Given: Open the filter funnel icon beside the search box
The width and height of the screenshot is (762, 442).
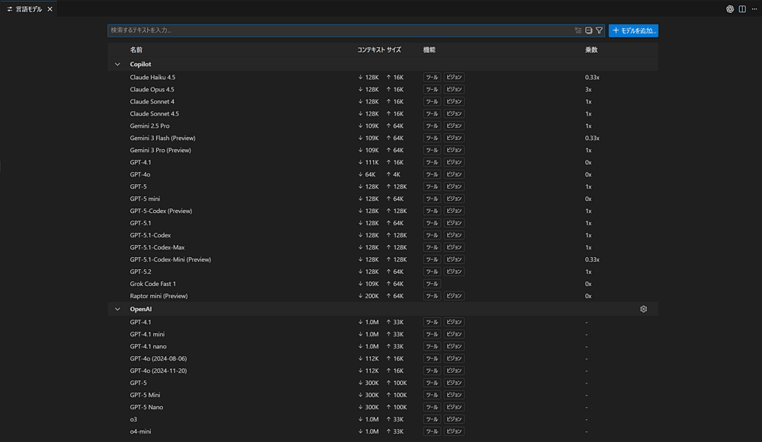Looking at the screenshot, I should click(599, 30).
